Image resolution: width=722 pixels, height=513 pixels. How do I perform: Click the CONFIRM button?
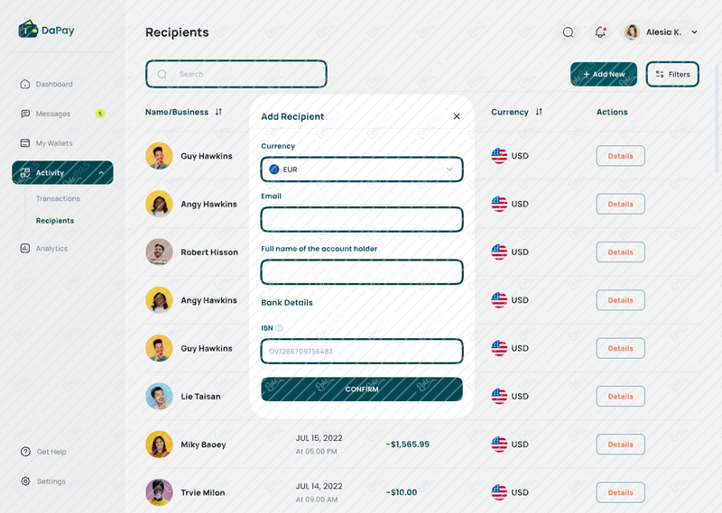(x=362, y=389)
